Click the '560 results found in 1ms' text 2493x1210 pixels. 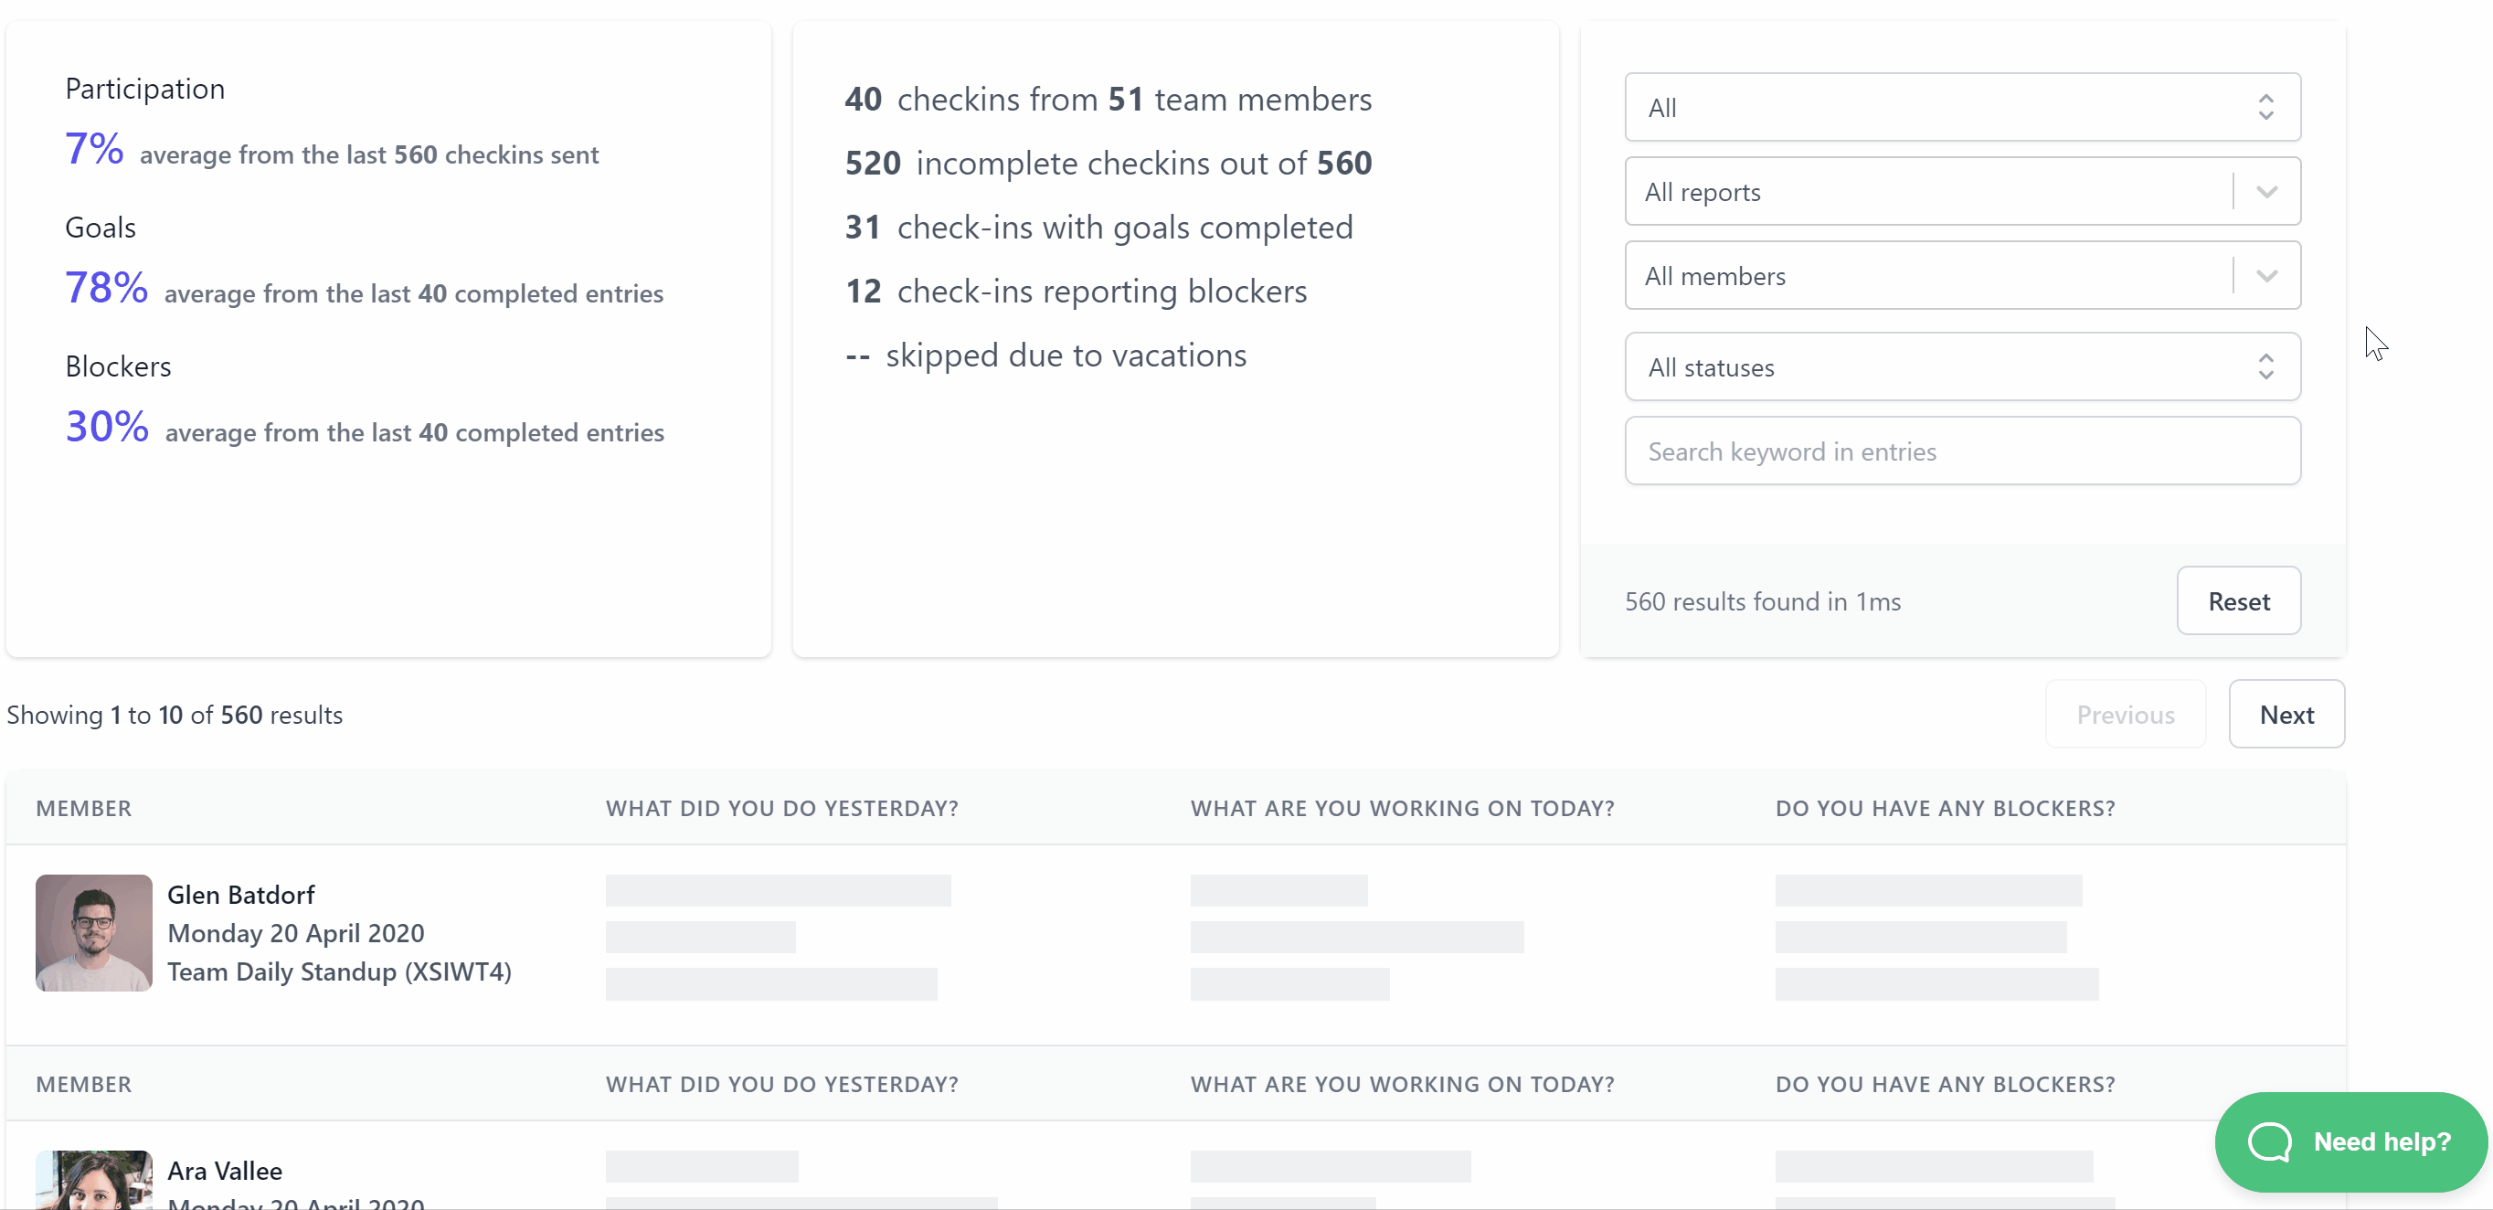click(1762, 601)
